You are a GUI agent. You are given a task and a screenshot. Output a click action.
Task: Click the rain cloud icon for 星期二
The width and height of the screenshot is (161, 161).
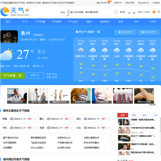click(x=117, y=50)
